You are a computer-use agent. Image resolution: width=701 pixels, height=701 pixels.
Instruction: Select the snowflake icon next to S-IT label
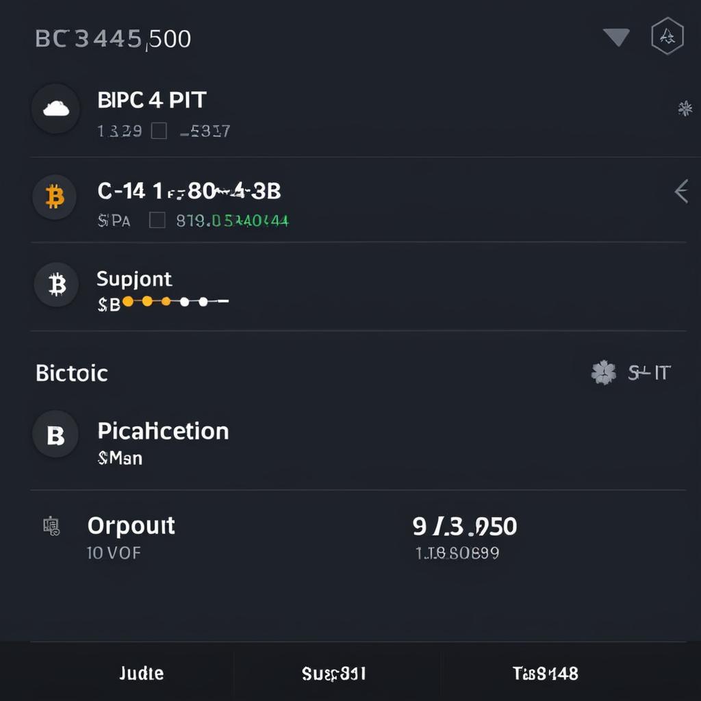603,372
